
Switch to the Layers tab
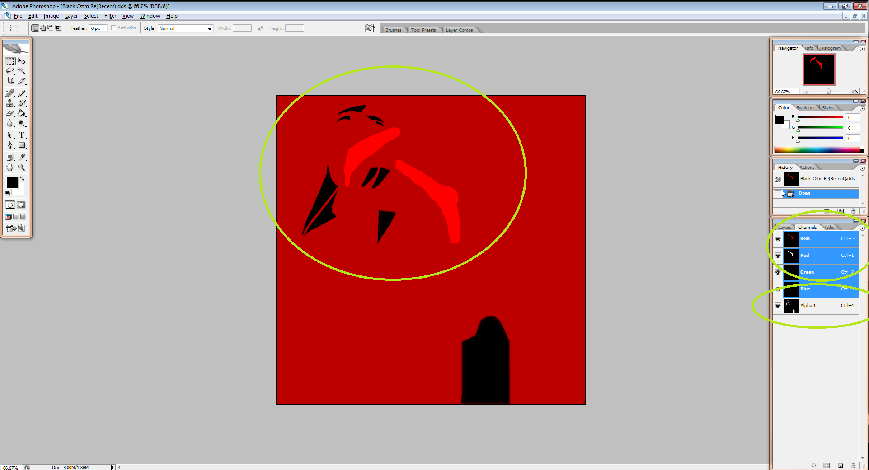(784, 228)
